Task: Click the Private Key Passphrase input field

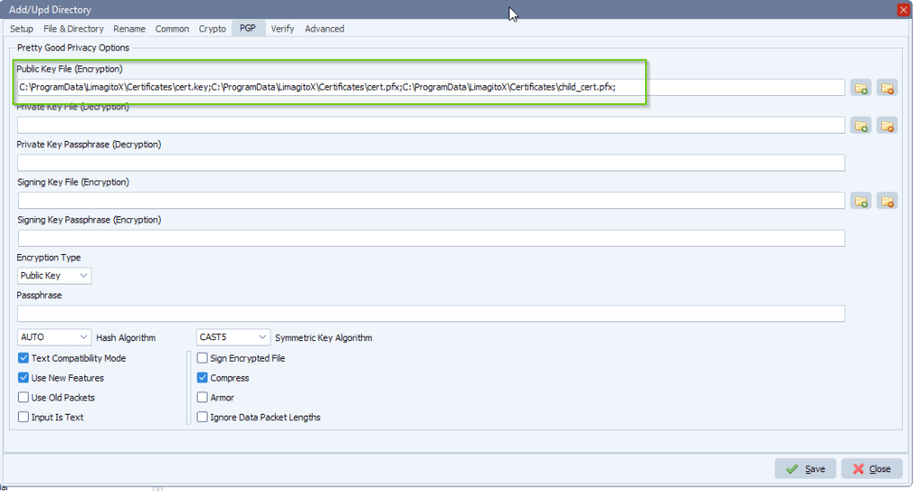Action: pos(430,162)
